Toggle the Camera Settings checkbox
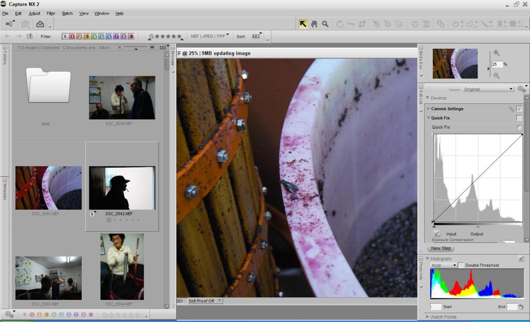This screenshot has height=322, width=530. click(519, 109)
